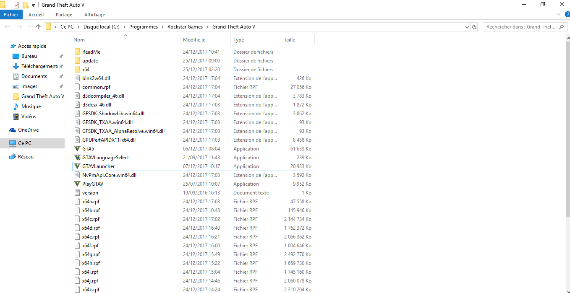Viewport: 570px width, 293px height.
Task: Click the GTAVLauncher application icon
Action: click(77, 166)
